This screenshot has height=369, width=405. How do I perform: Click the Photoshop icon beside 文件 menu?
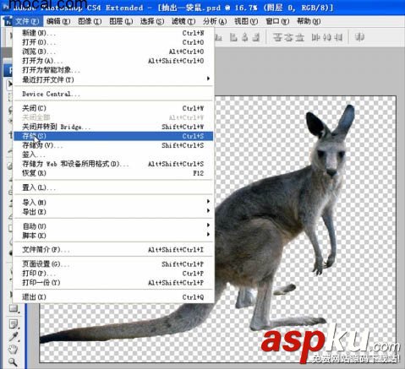(7, 21)
